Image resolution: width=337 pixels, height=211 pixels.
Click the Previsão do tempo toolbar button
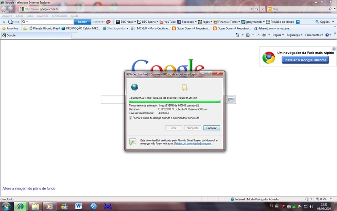pyautogui.click(x=280, y=22)
